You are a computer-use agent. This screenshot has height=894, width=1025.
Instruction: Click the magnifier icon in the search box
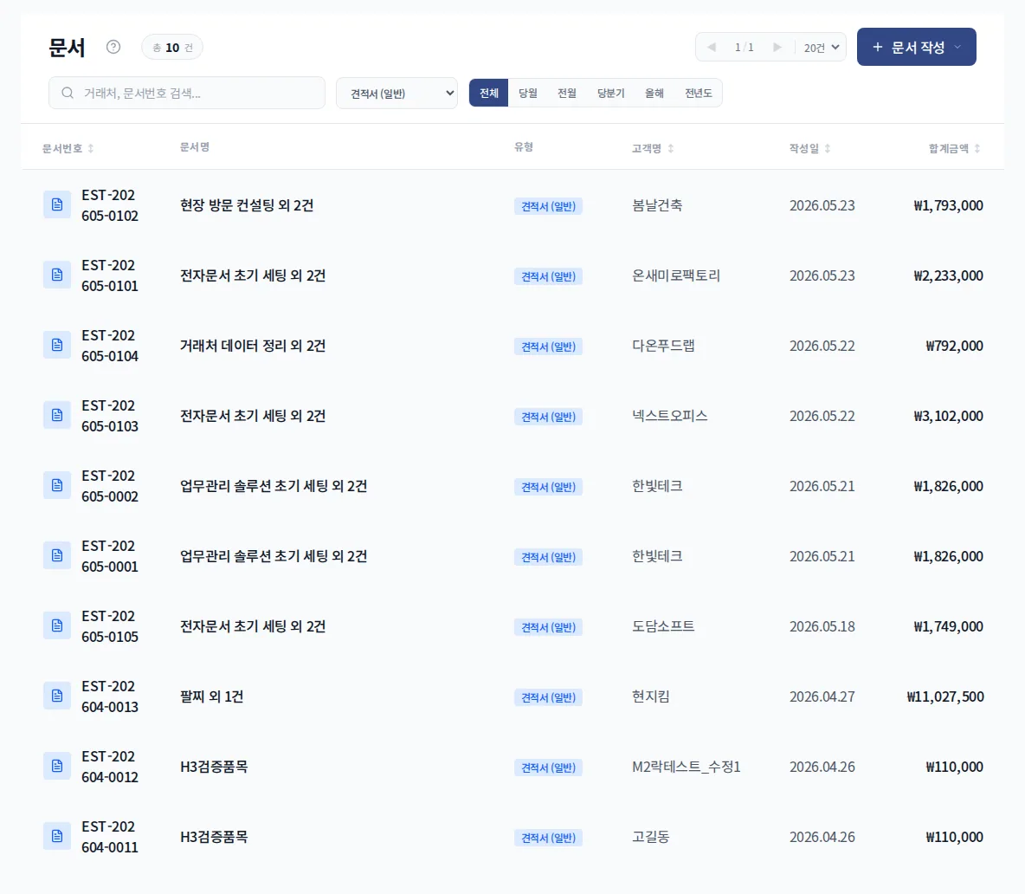coord(68,93)
